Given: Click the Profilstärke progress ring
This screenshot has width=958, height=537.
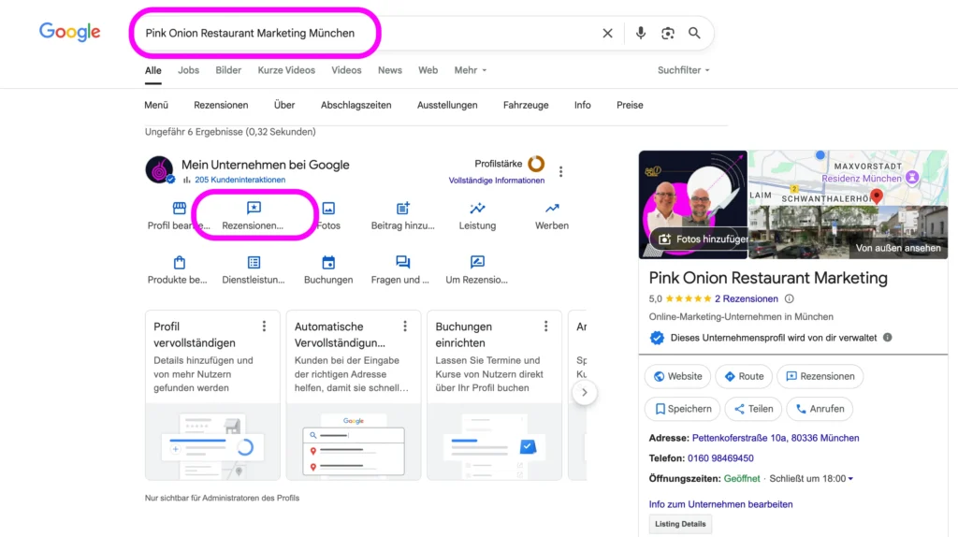Looking at the screenshot, I should [x=536, y=164].
